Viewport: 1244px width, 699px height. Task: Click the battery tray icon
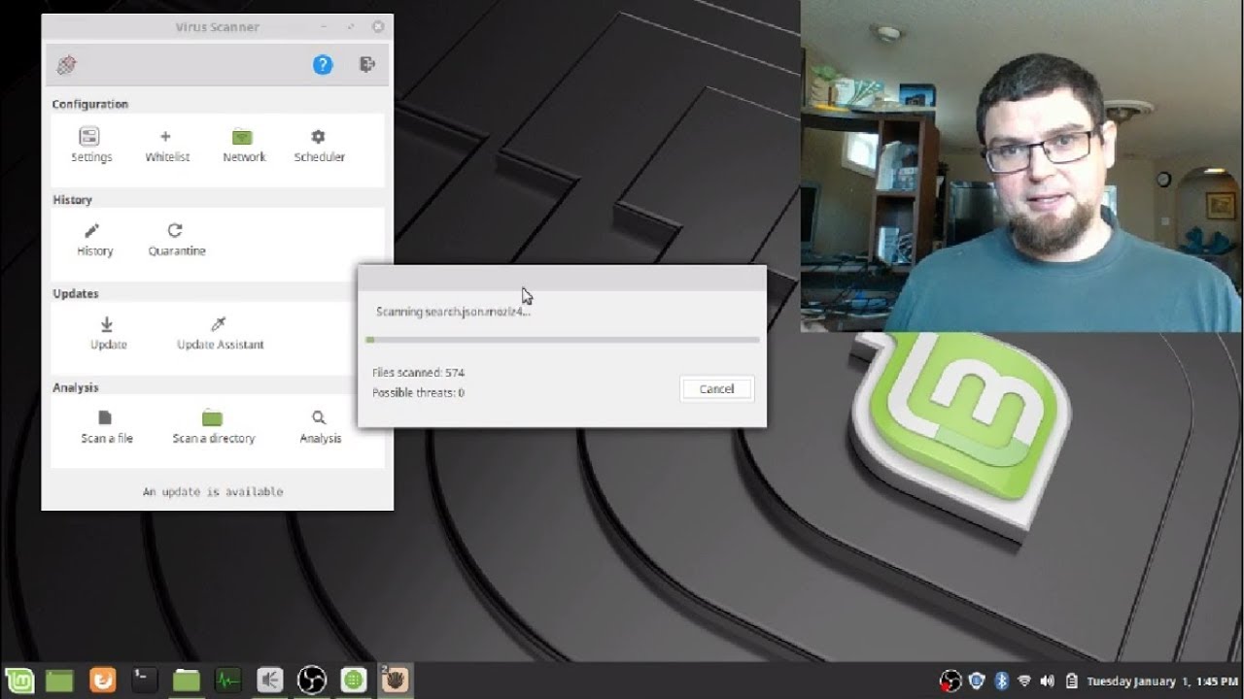coord(1071,682)
